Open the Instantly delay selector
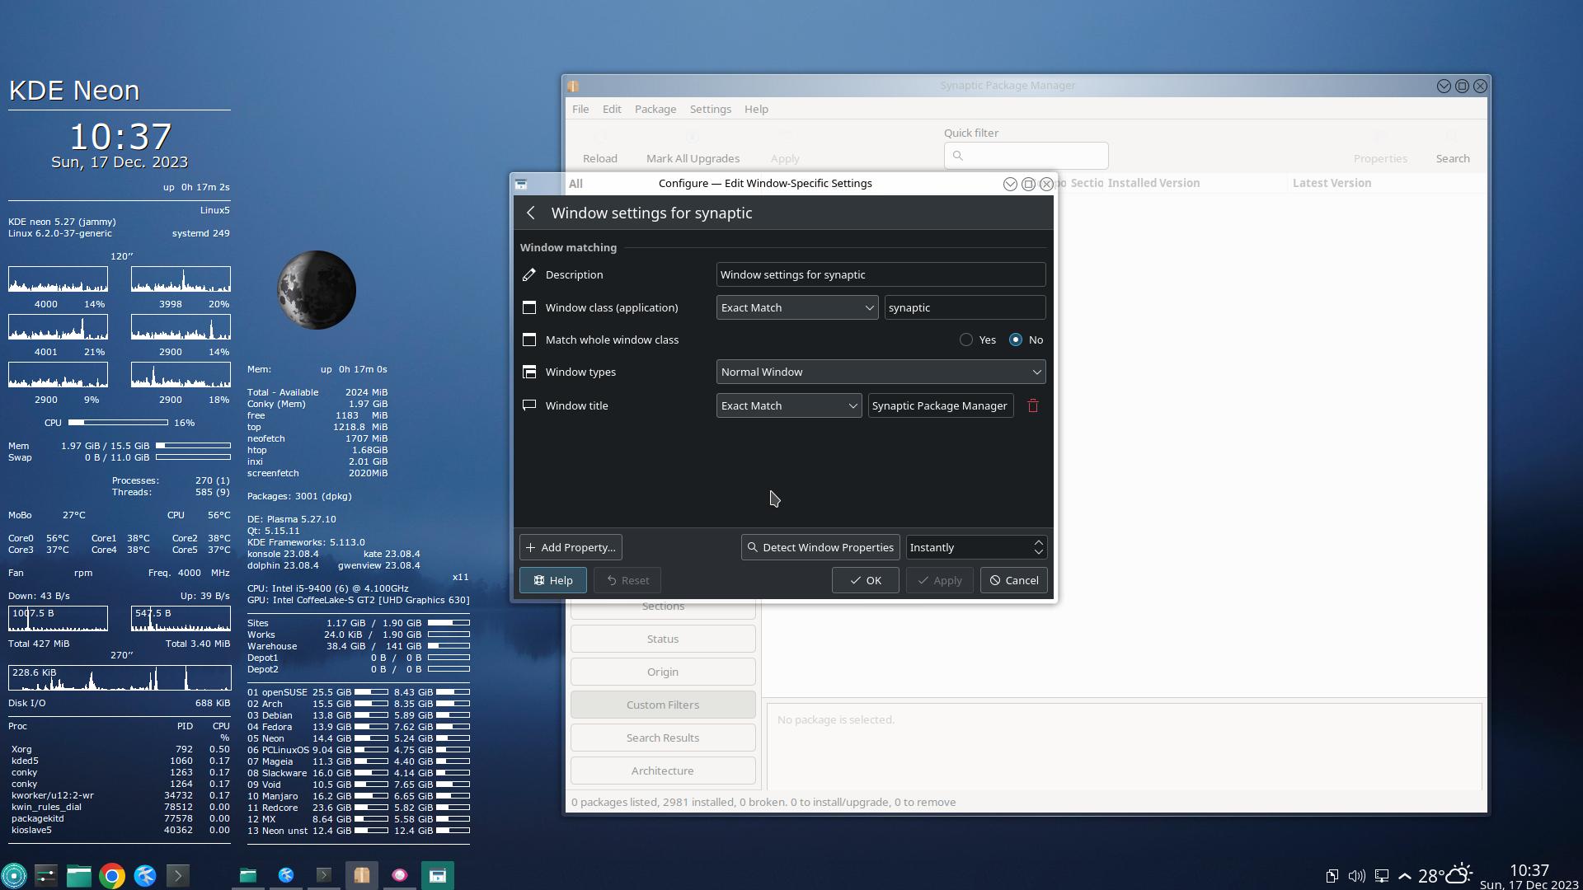The image size is (1583, 890). pos(976,547)
